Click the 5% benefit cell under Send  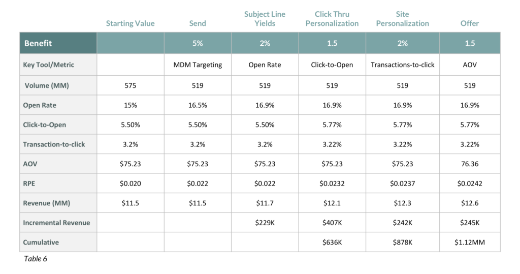pos(198,43)
